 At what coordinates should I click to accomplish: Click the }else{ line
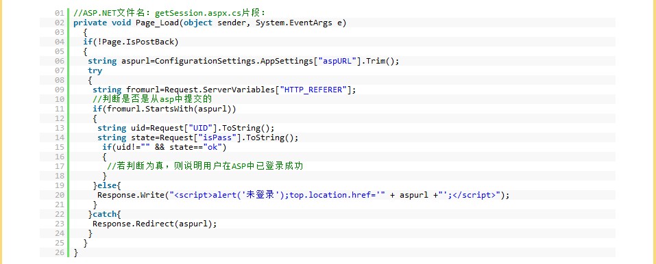pyautogui.click(x=107, y=185)
